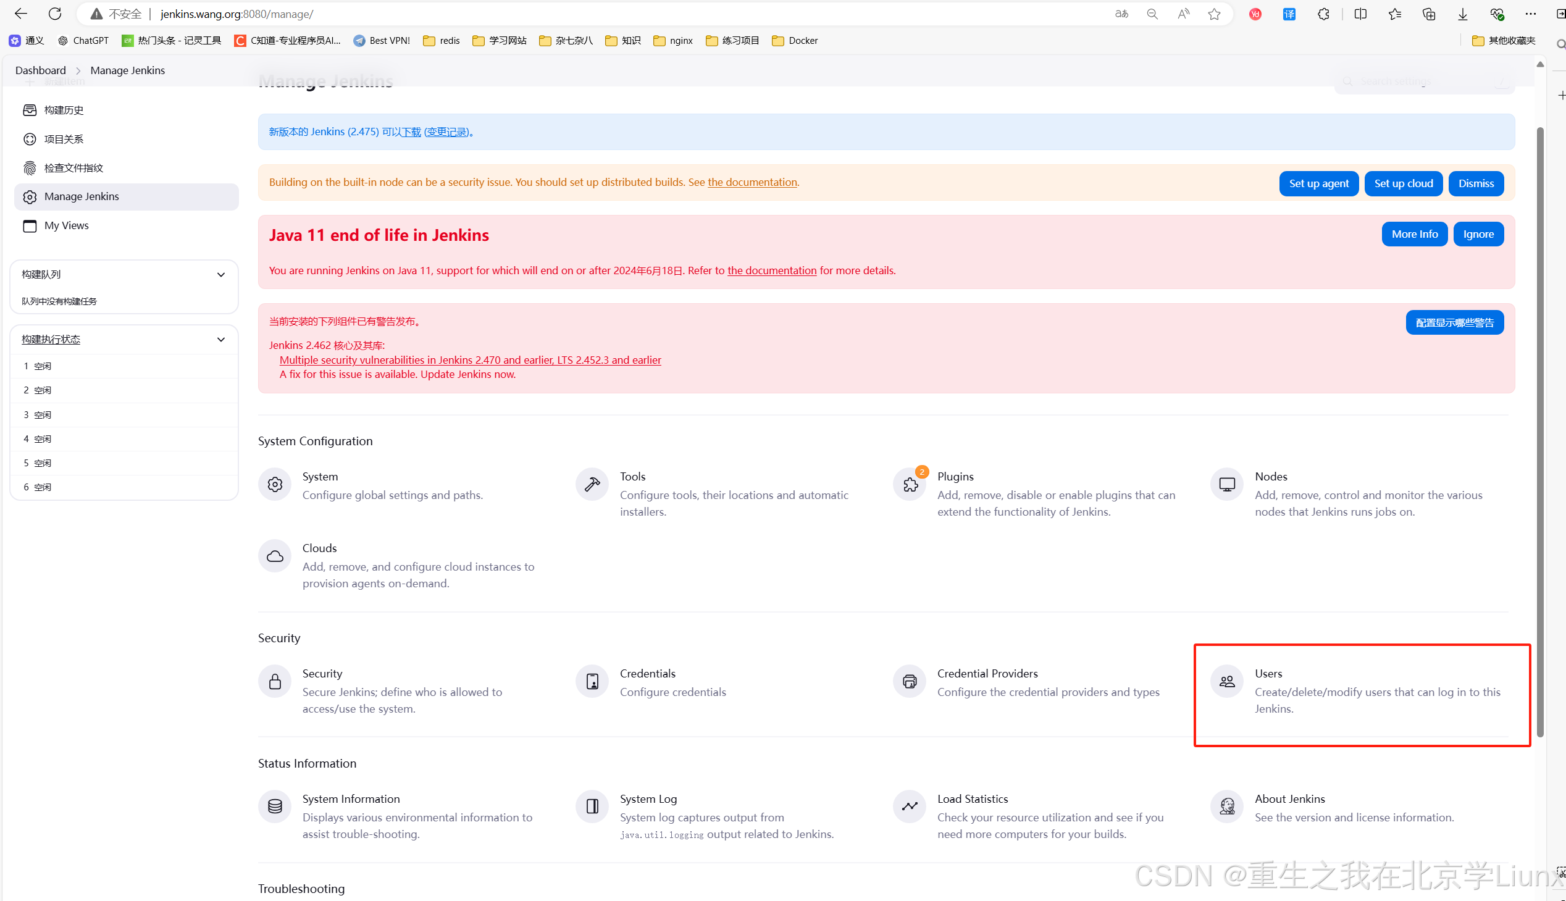Open Best VPN! bookmark
The width and height of the screenshot is (1566, 901).
[x=381, y=41]
